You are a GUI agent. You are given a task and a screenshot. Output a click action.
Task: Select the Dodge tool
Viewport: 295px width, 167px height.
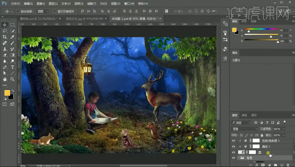pos(13,61)
